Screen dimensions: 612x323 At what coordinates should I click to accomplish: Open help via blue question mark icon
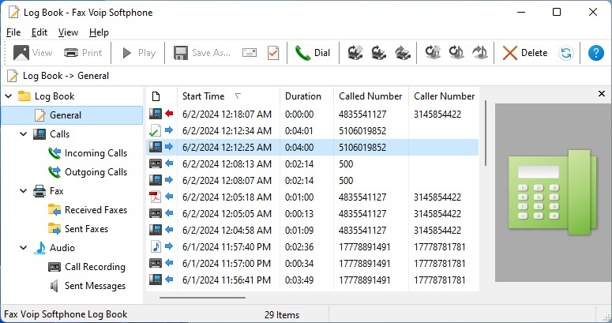tap(596, 53)
